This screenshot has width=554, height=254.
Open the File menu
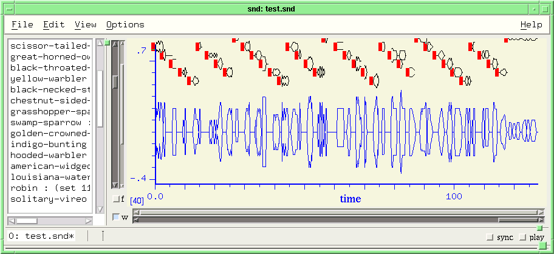(x=22, y=25)
